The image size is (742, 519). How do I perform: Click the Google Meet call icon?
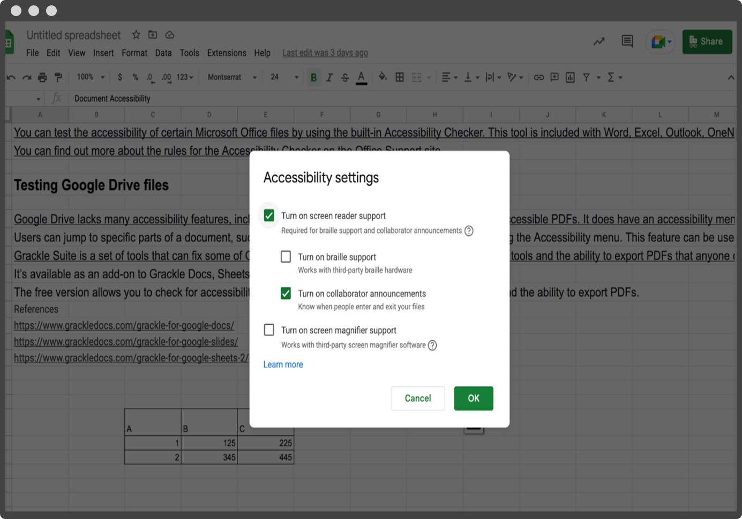661,42
